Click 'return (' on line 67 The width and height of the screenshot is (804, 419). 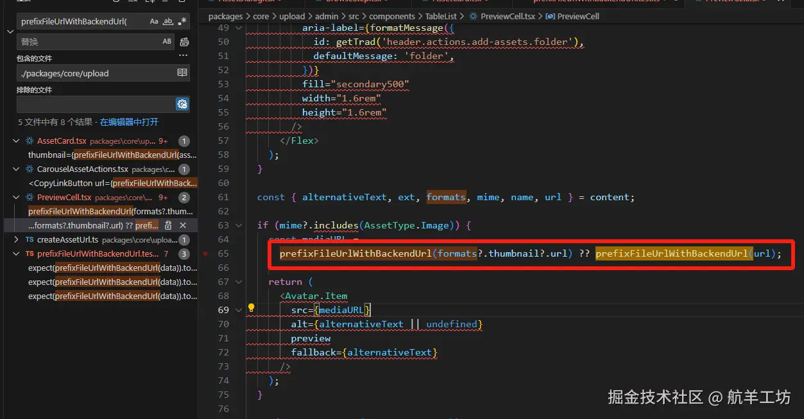(290, 282)
